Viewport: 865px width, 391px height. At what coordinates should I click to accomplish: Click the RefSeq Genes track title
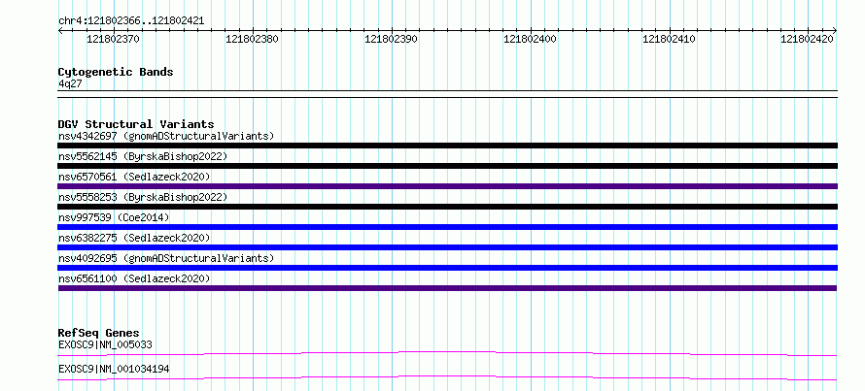tap(98, 333)
